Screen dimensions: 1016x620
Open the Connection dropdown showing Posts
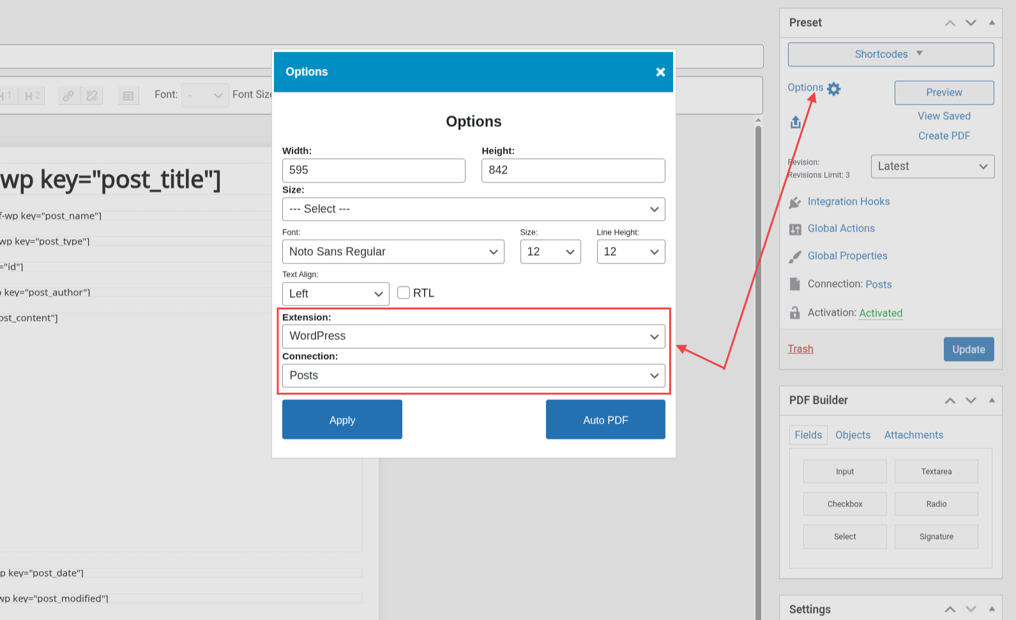click(473, 376)
